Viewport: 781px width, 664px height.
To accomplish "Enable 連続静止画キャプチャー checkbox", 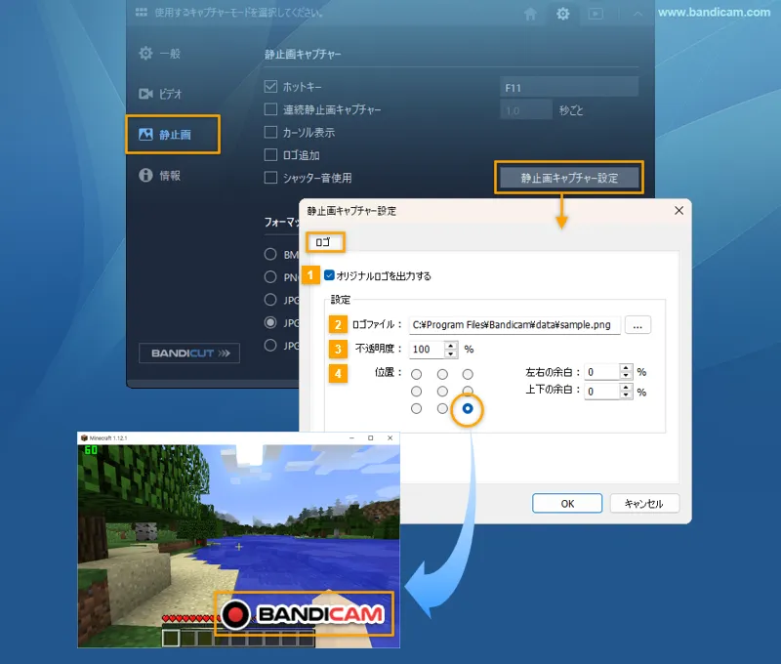I will [270, 109].
